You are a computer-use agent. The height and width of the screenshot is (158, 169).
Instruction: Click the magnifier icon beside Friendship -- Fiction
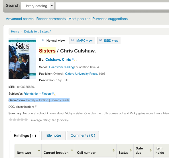click(54, 94)
